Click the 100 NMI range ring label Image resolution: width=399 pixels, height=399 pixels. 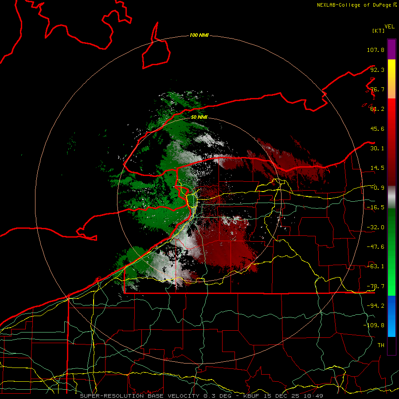click(x=199, y=35)
